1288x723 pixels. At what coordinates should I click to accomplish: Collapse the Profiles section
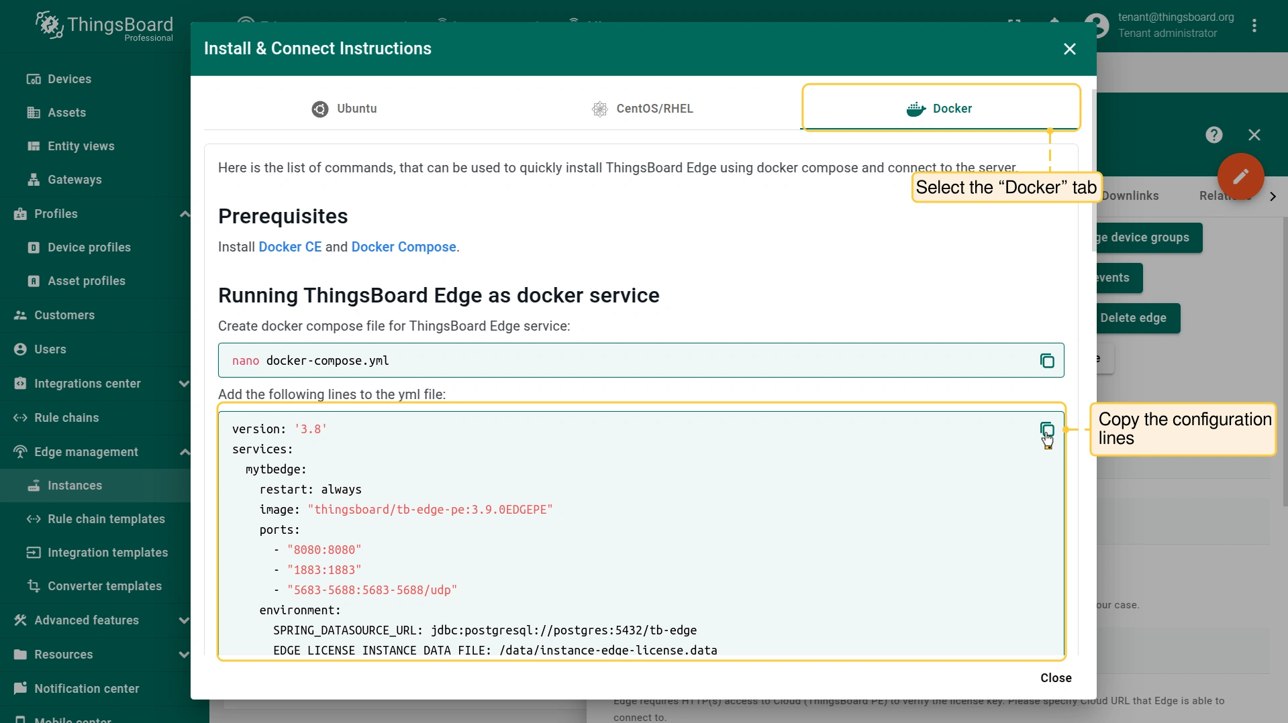(x=184, y=214)
